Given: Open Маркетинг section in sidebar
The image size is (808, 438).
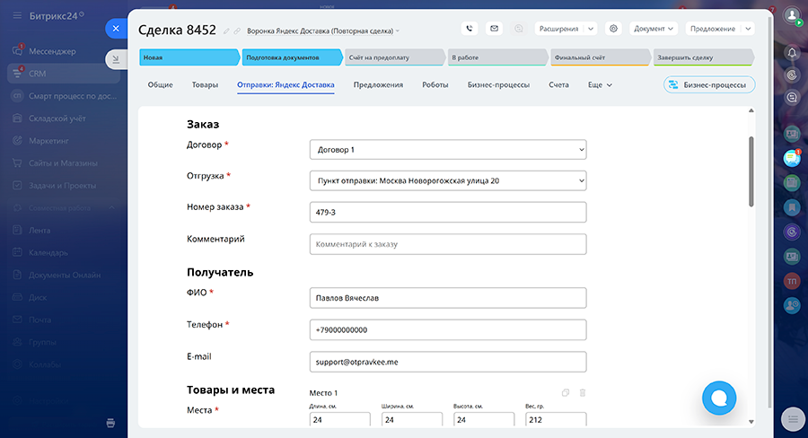Looking at the screenshot, I should tap(48, 141).
